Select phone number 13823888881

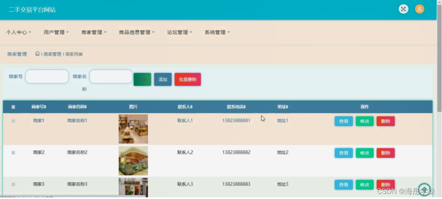(x=236, y=121)
